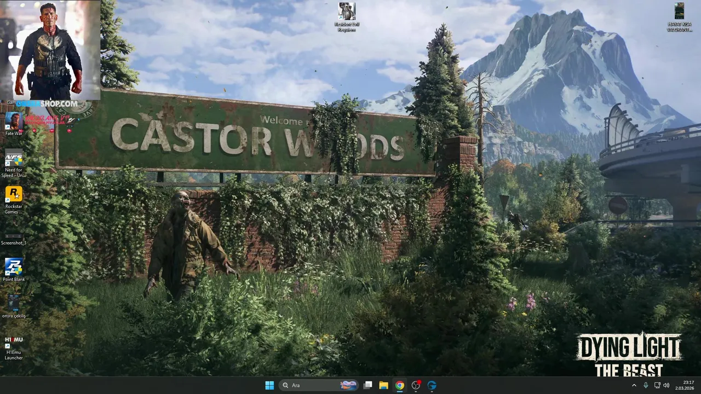The image size is (701, 394).
Task: Open File Explorer from the taskbar
Action: coord(384,385)
